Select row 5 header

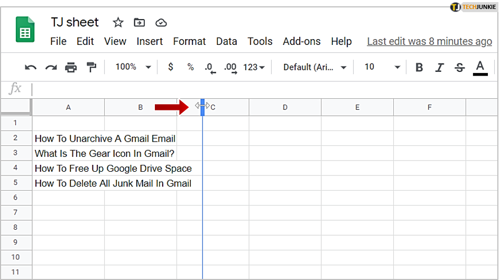[x=16, y=183]
